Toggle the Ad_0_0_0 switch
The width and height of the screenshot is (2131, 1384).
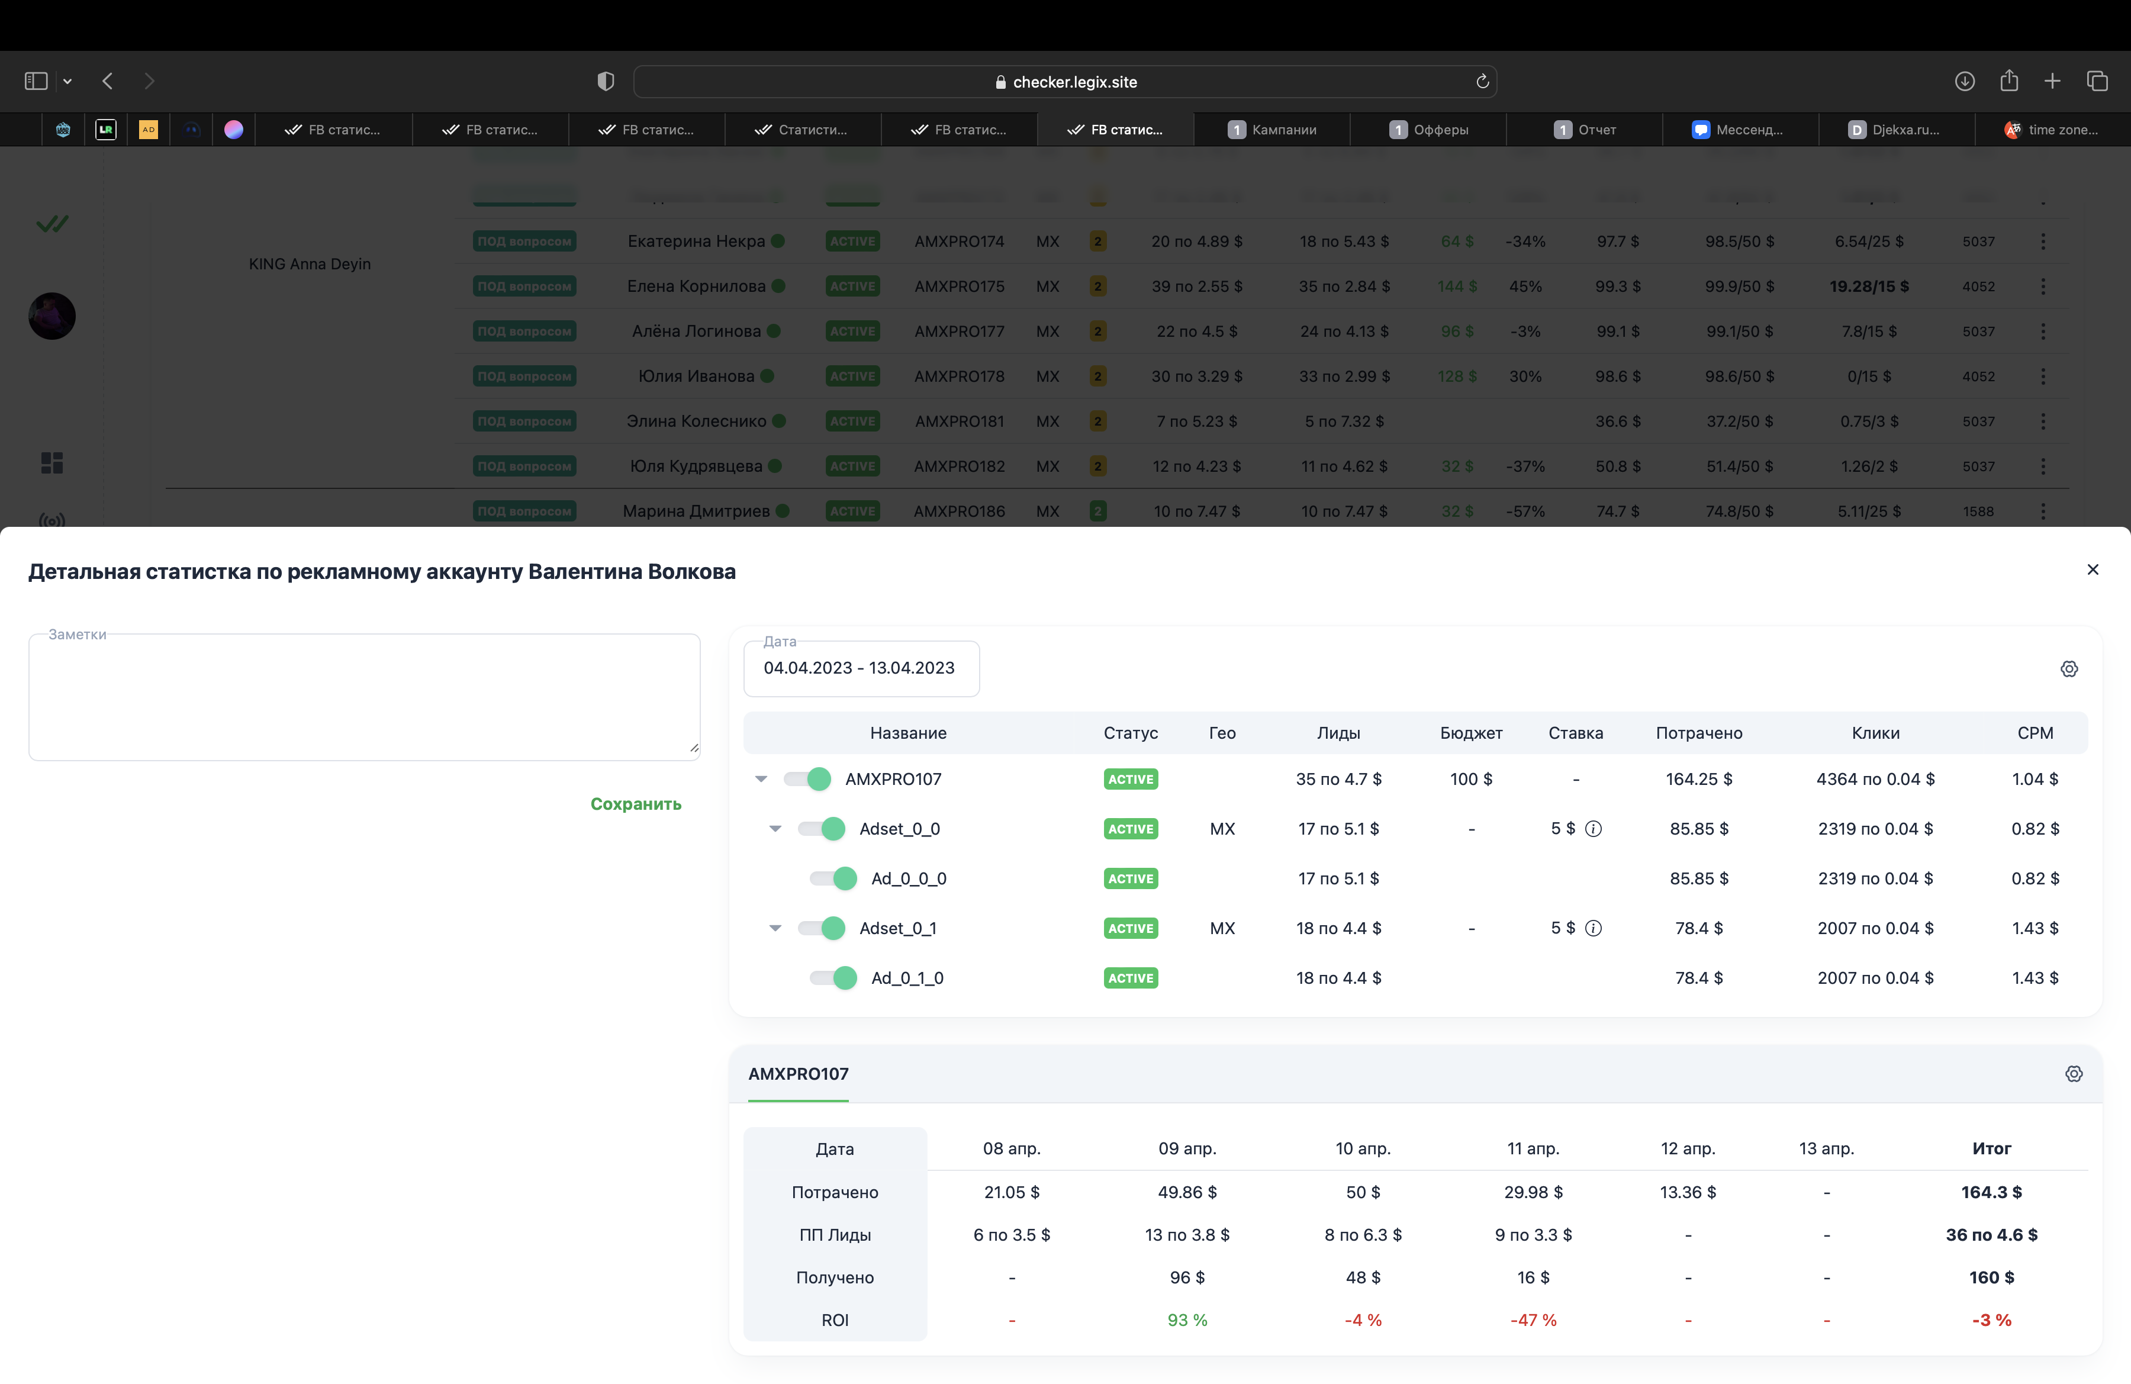tap(833, 878)
